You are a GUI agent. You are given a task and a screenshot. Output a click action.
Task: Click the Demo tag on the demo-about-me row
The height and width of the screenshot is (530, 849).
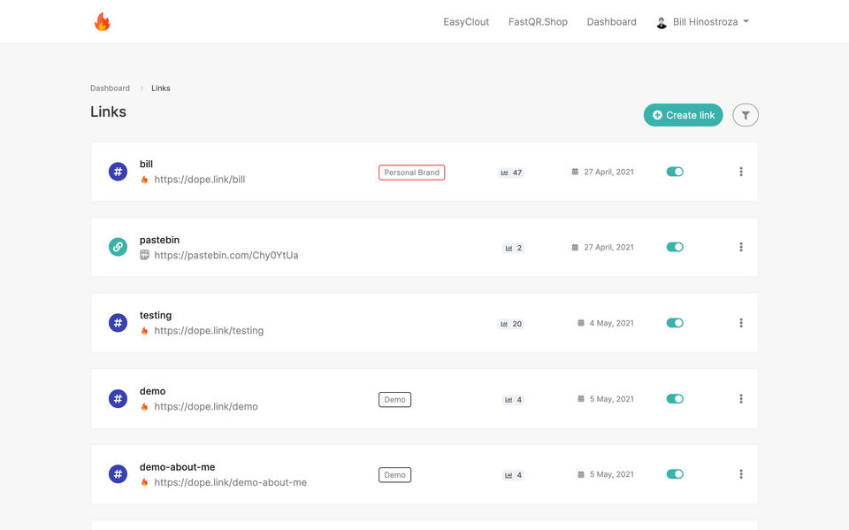(394, 475)
